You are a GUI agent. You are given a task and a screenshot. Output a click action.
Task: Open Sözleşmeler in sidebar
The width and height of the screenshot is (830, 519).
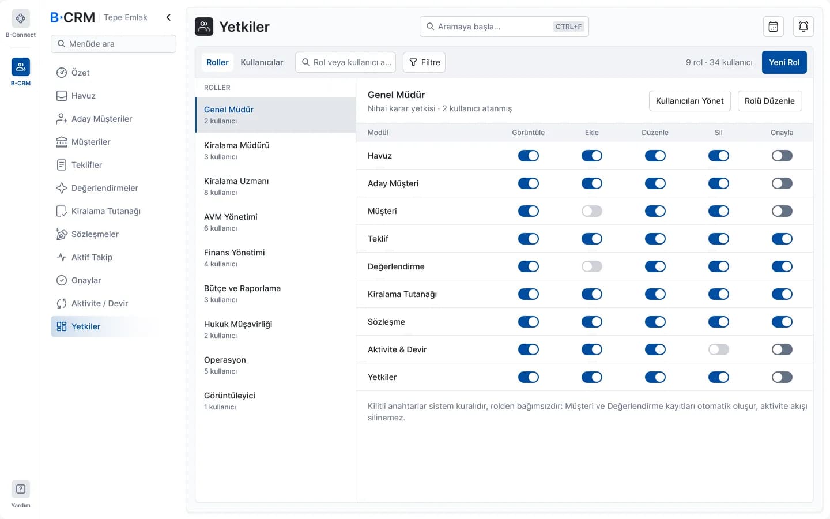[114, 234]
